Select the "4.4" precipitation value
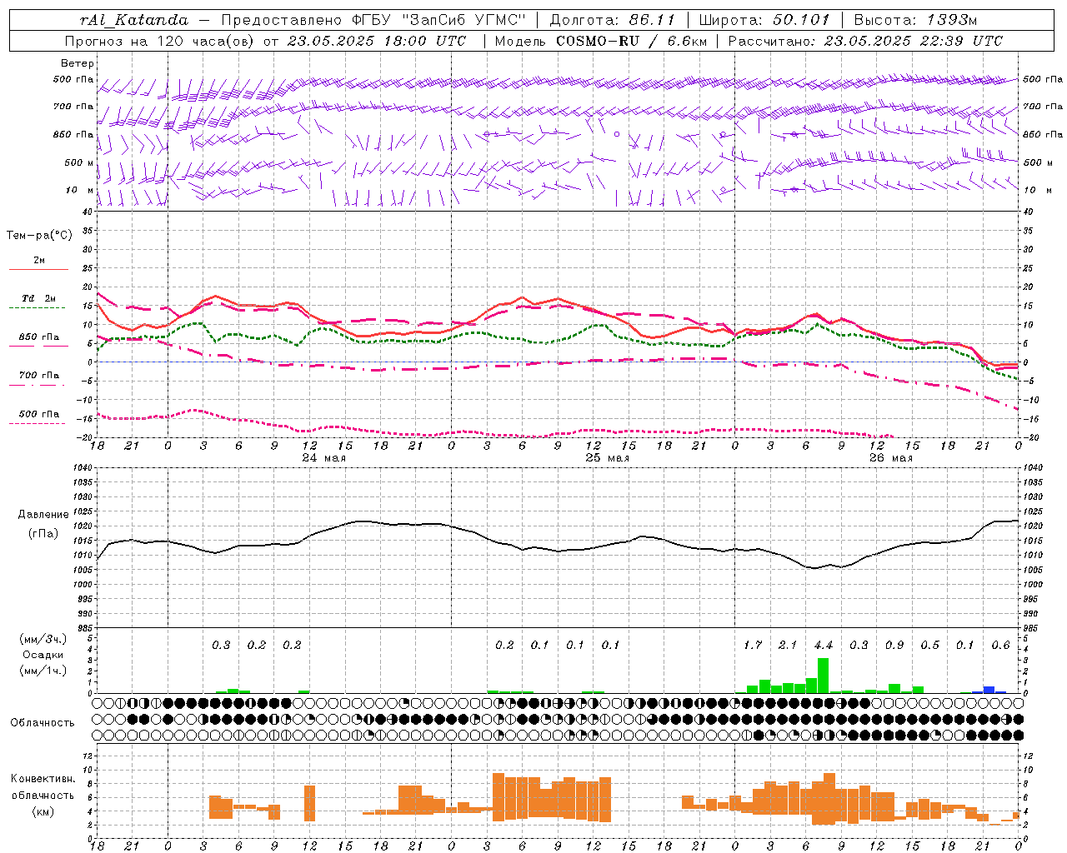The width and height of the screenshot is (1067, 853). [823, 645]
